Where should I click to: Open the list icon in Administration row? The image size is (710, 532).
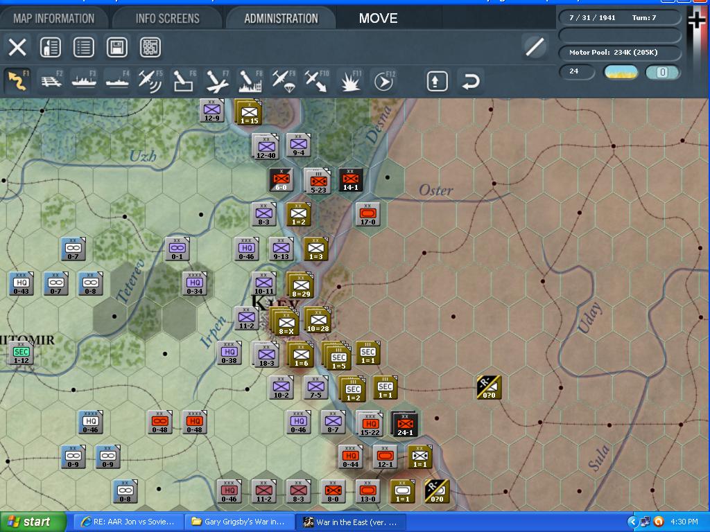[x=84, y=47]
